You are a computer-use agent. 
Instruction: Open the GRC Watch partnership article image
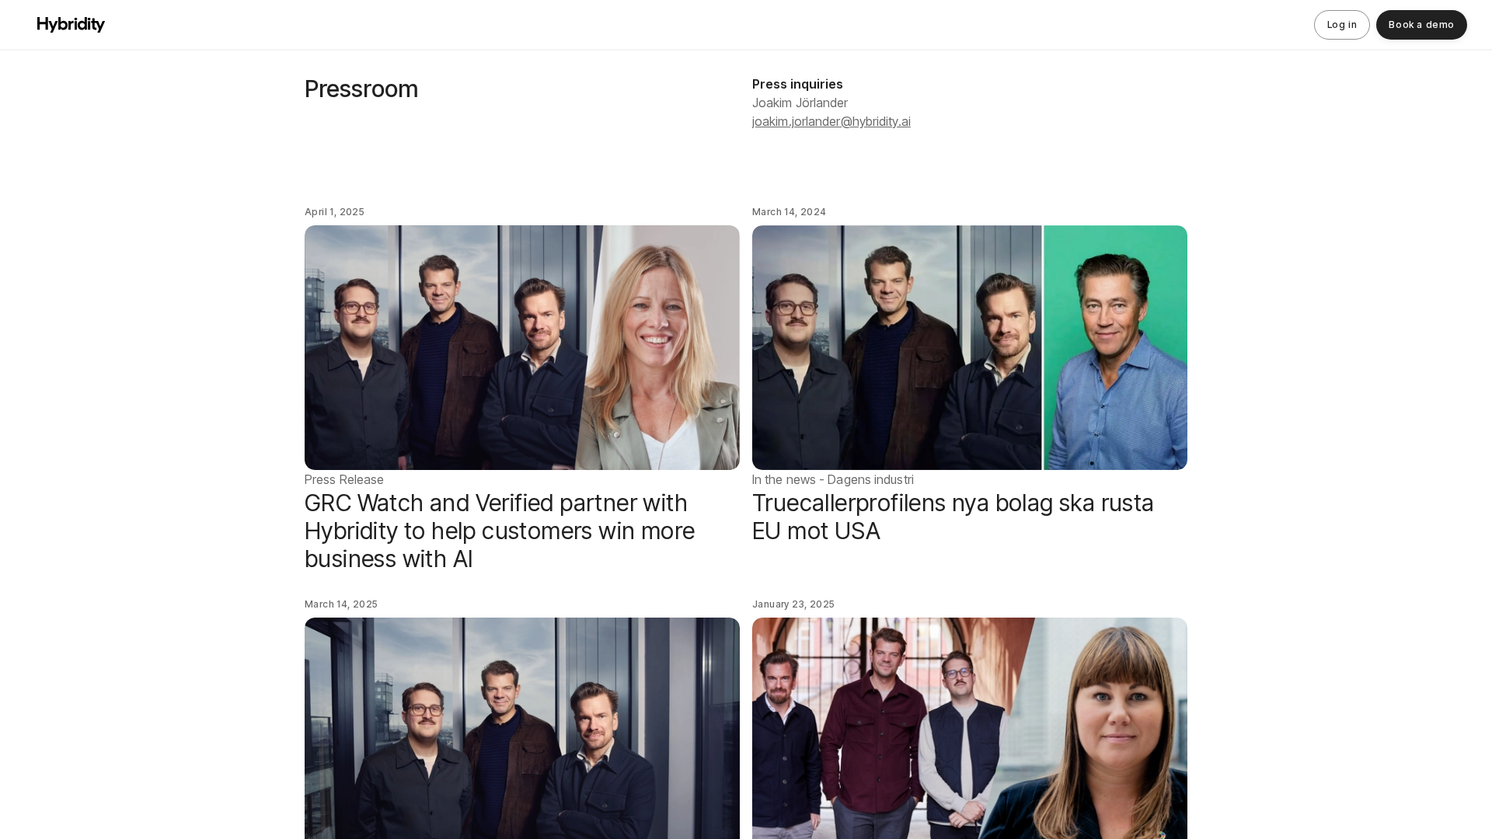click(522, 347)
